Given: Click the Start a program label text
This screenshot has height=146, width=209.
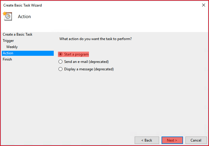Looking at the screenshot, I should coord(76,54).
